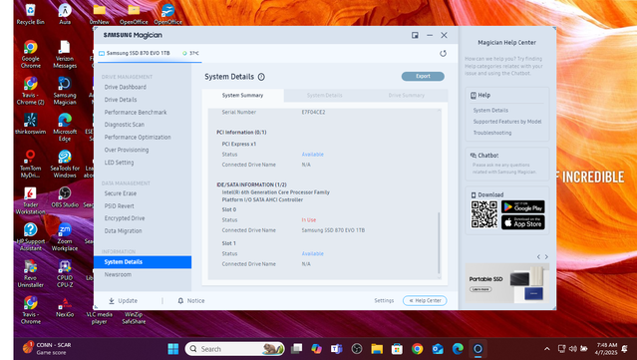Viewport: 637px width, 360px height.
Task: Open Windows Start menu
Action: click(x=173, y=349)
